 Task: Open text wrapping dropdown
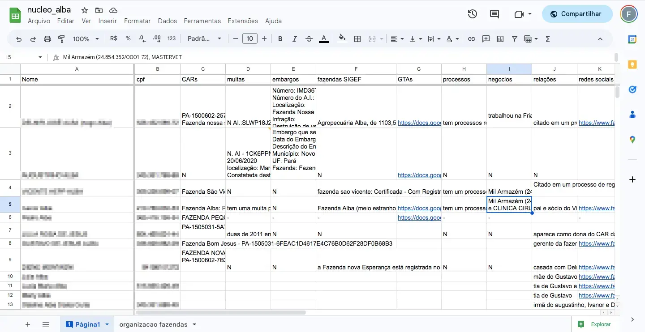pos(434,39)
